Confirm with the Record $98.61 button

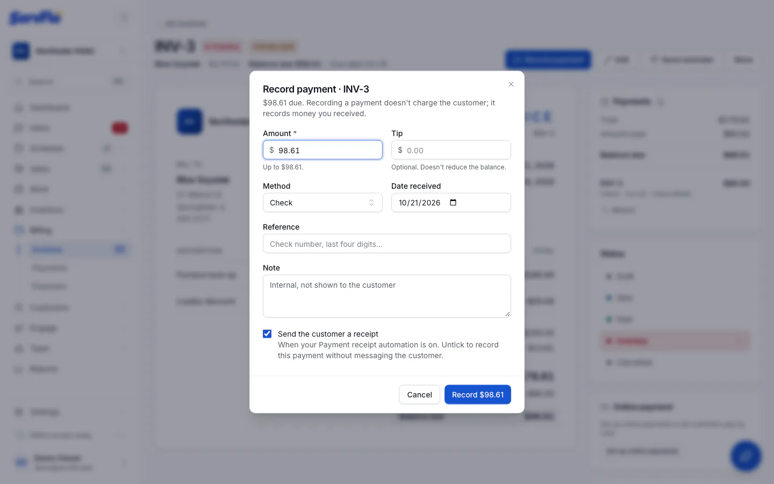(478, 395)
